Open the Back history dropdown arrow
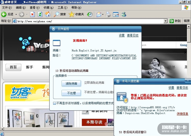Screen dimensions: 191x136 click(x=16, y=14)
